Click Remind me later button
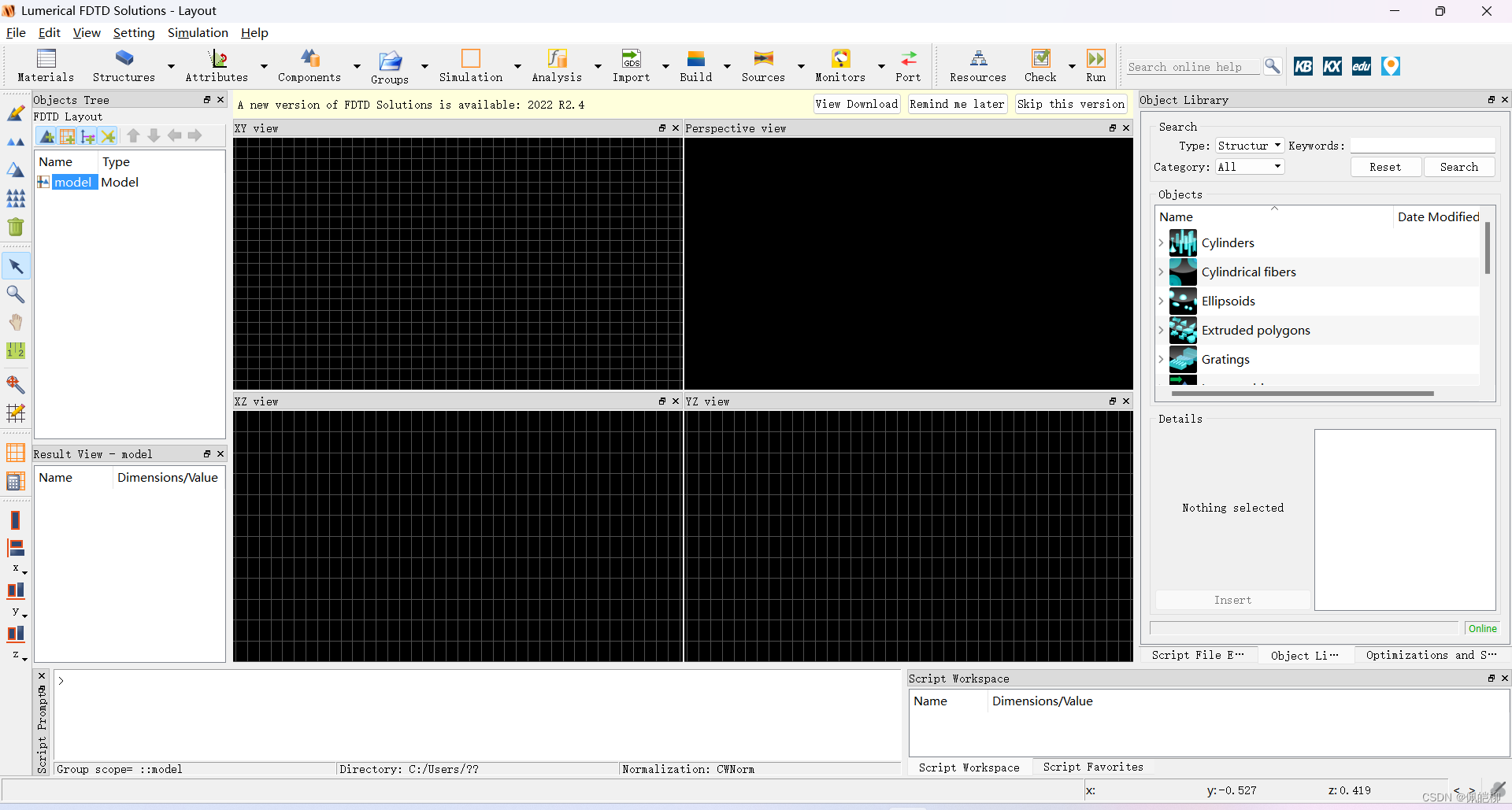Screen dimensions: 1512x810 coord(957,104)
